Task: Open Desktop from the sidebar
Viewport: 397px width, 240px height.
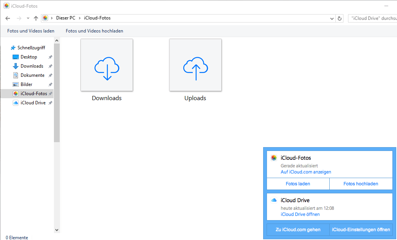Action: [x=29, y=57]
